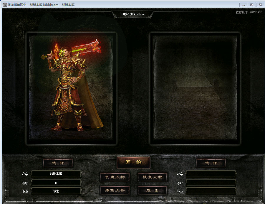Click 选择 under the warrior character

point(58,163)
